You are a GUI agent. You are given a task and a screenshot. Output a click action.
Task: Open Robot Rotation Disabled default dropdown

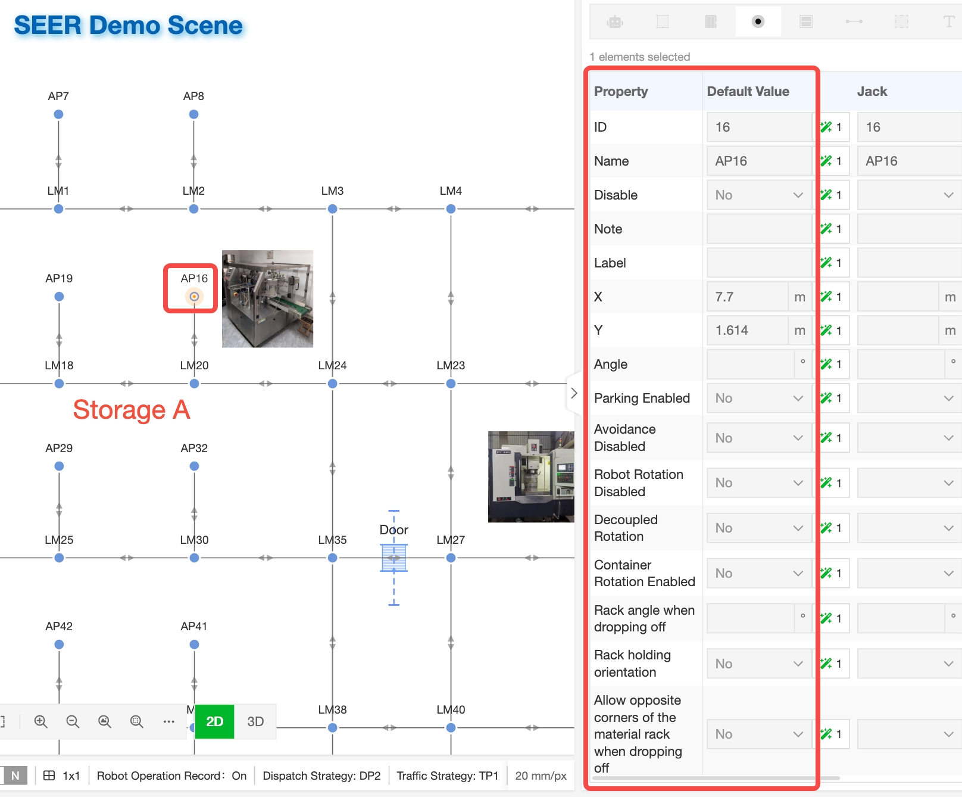pyautogui.click(x=760, y=482)
